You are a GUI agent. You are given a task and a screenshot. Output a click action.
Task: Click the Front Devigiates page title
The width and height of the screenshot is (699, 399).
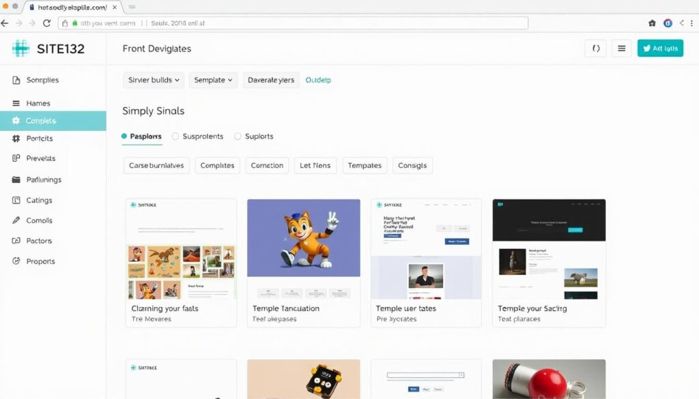pyautogui.click(x=157, y=48)
